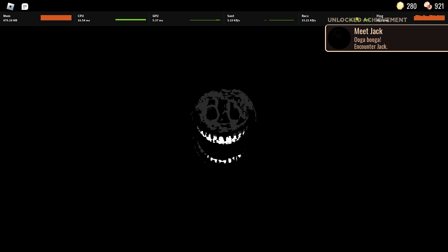The height and width of the screenshot is (252, 448).
Task: Open the in-game chat
Action: tap(25, 6)
